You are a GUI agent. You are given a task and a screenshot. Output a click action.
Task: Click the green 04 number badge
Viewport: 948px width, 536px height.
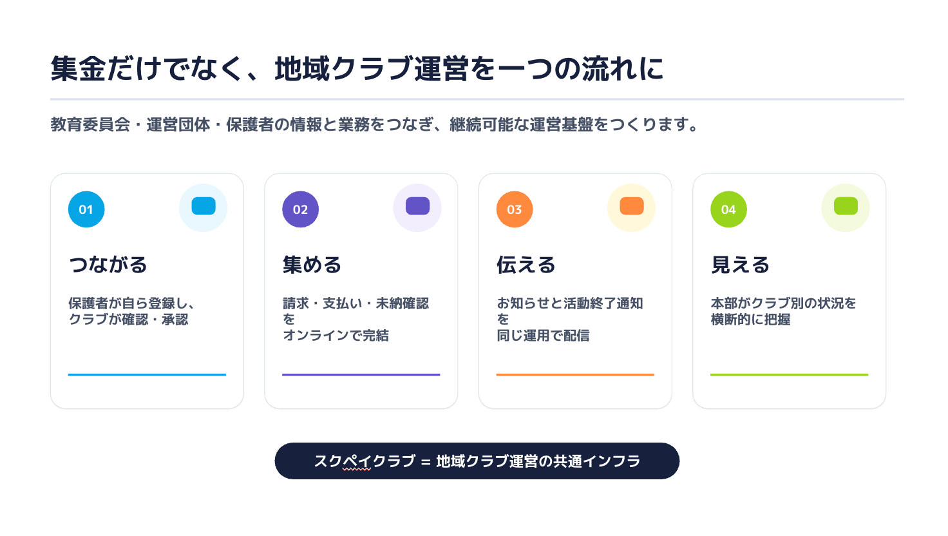tap(728, 209)
